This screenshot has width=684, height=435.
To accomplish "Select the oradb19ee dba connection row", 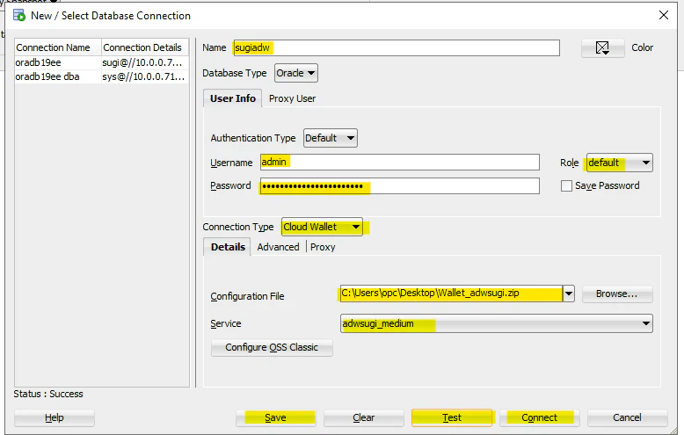I will [102, 76].
